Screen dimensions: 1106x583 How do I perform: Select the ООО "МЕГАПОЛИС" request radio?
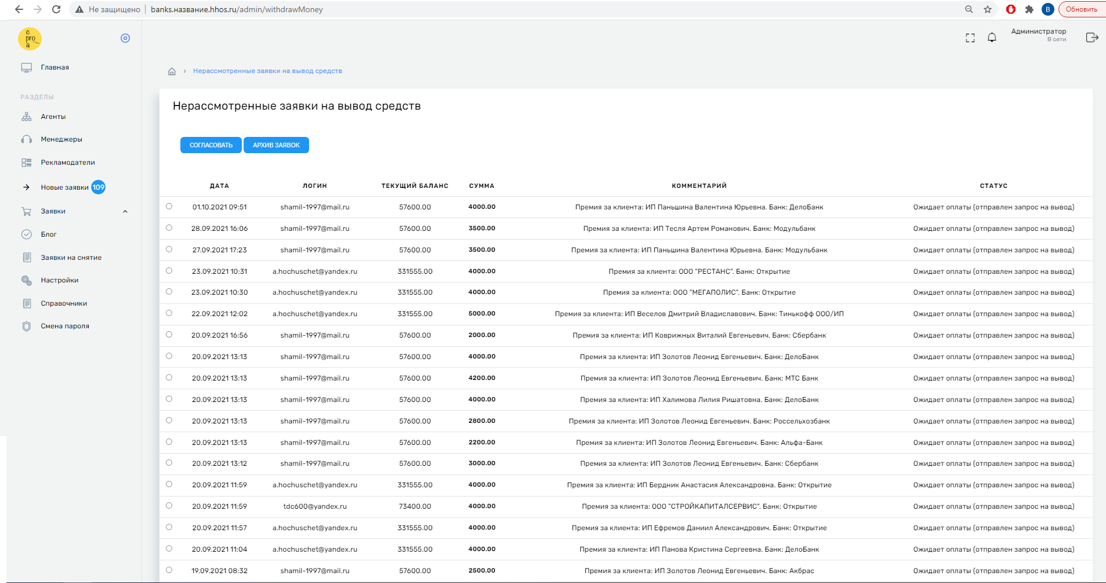tap(169, 292)
